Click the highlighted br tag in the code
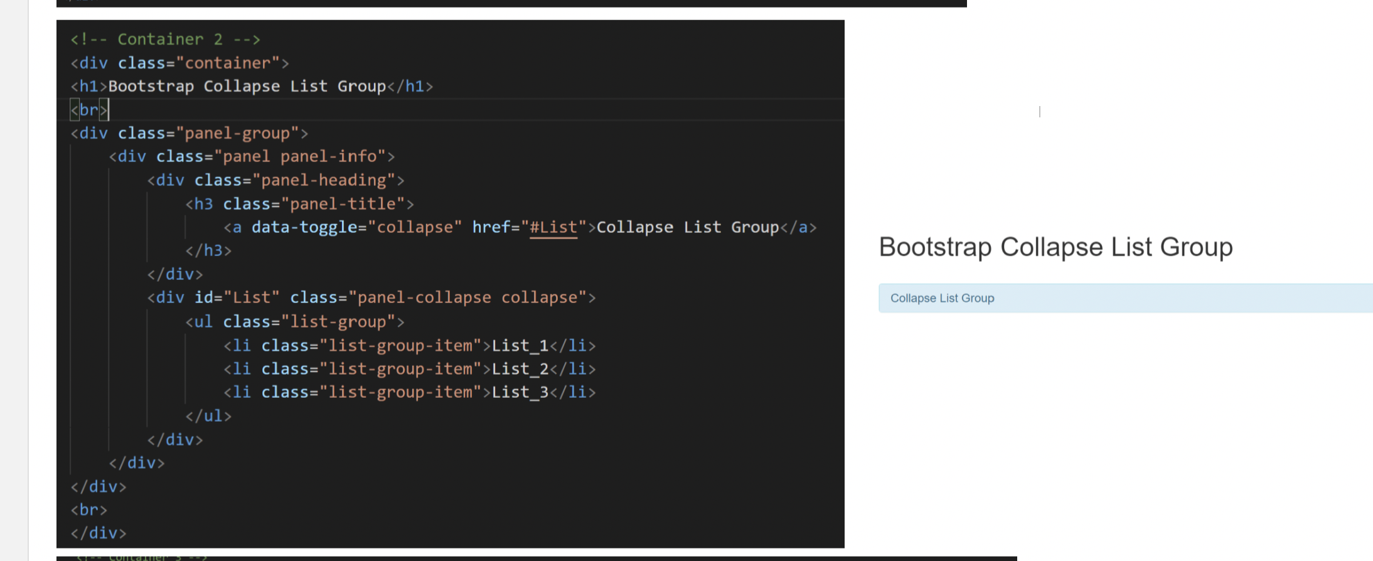The width and height of the screenshot is (1373, 561). 89,110
